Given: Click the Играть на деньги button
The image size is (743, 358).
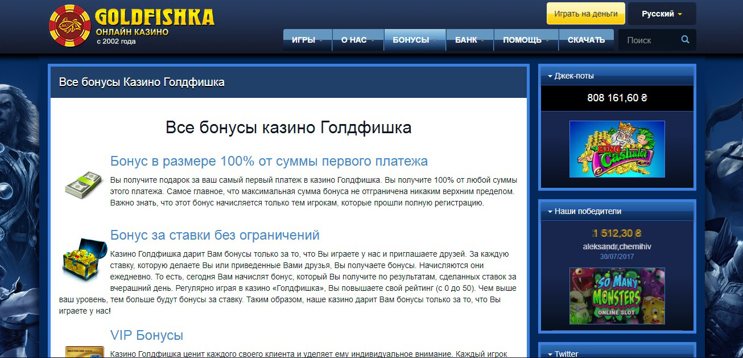Looking at the screenshot, I should coord(586,14).
